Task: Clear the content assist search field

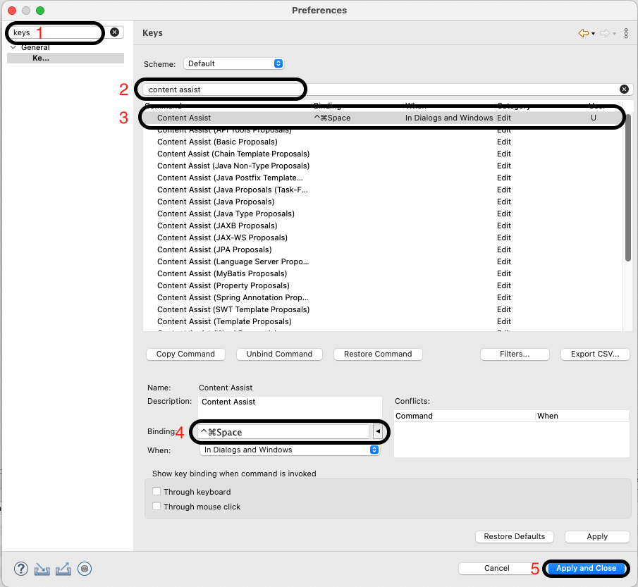Action: (624, 89)
